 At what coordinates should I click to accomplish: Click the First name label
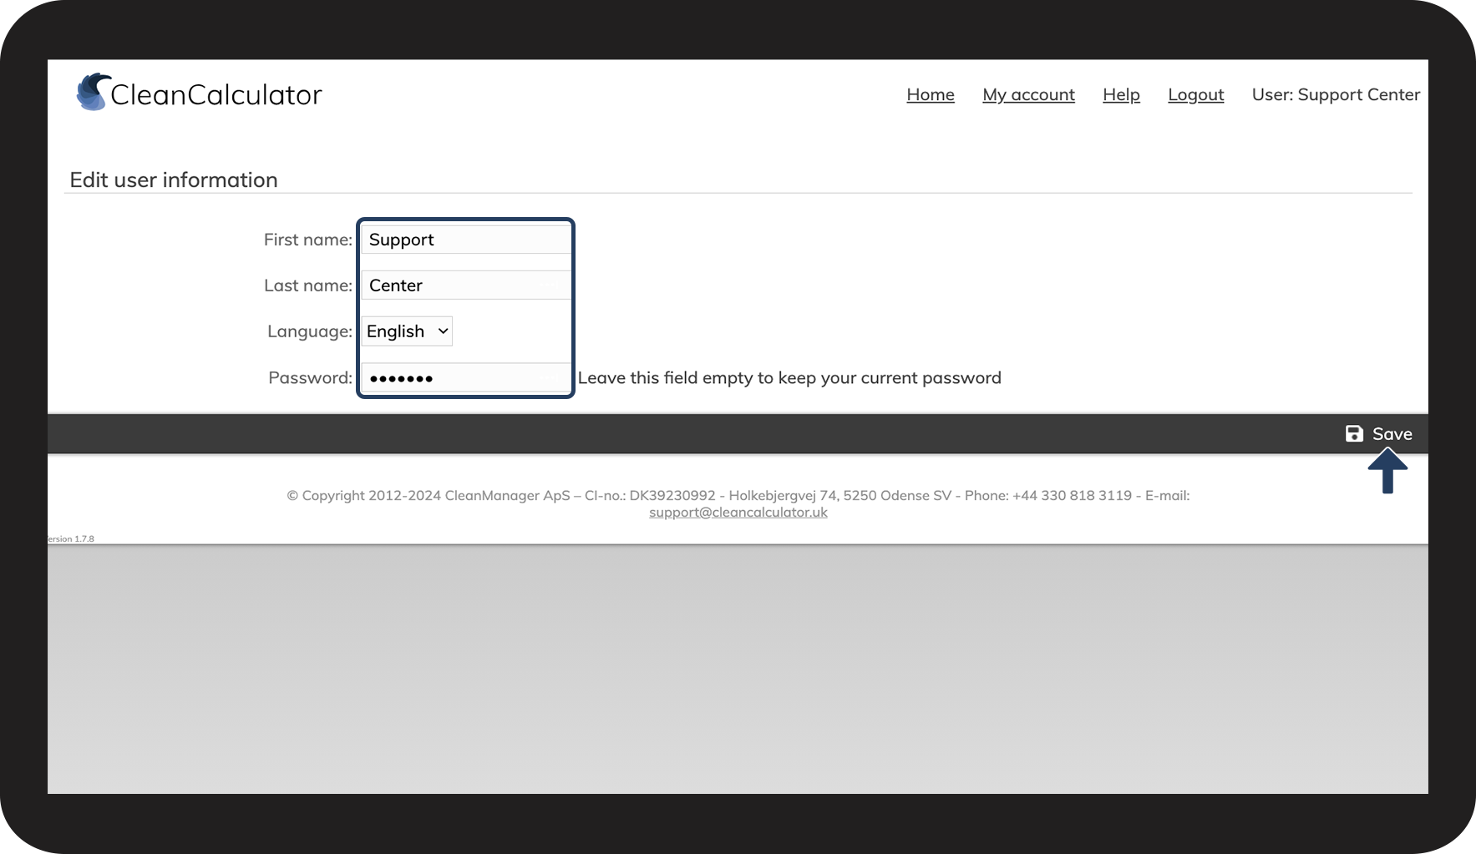(x=307, y=240)
